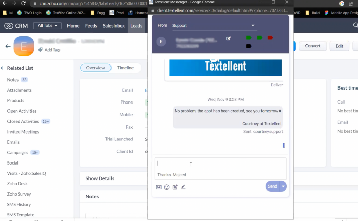Open Zoho Survey in Related List

(19, 194)
